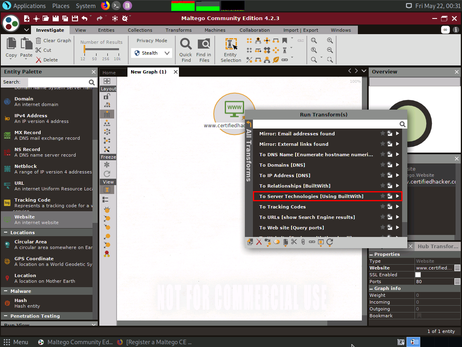Open the graph tab list dropdown arrow
The height and width of the screenshot is (347, 462).
[x=364, y=71]
